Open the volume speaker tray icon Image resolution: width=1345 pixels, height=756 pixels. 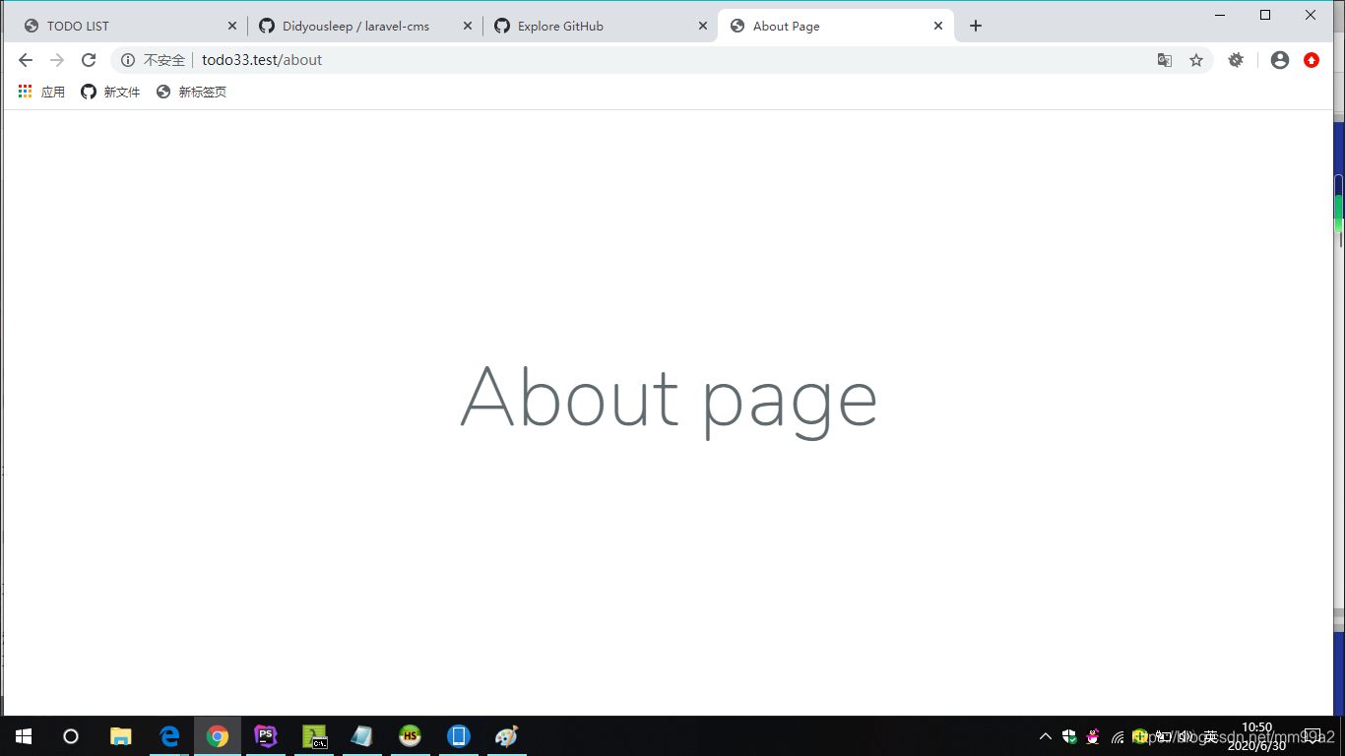1186,736
